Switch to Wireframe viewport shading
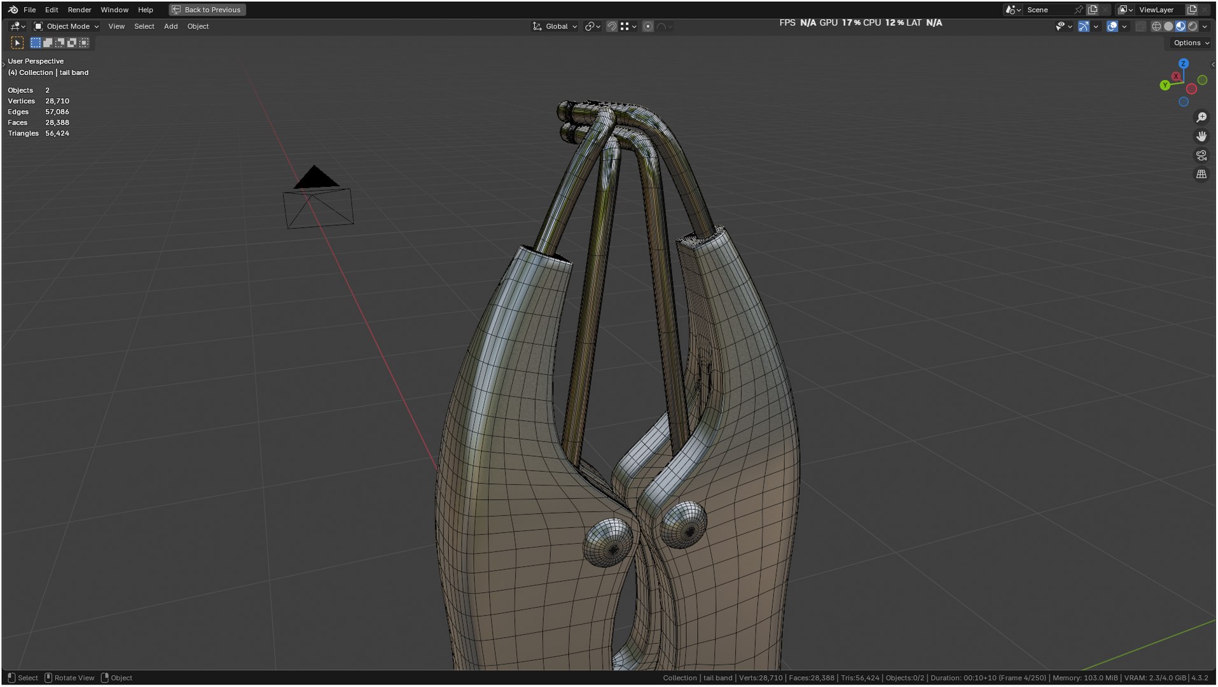This screenshot has height=687, width=1218. 1156,26
